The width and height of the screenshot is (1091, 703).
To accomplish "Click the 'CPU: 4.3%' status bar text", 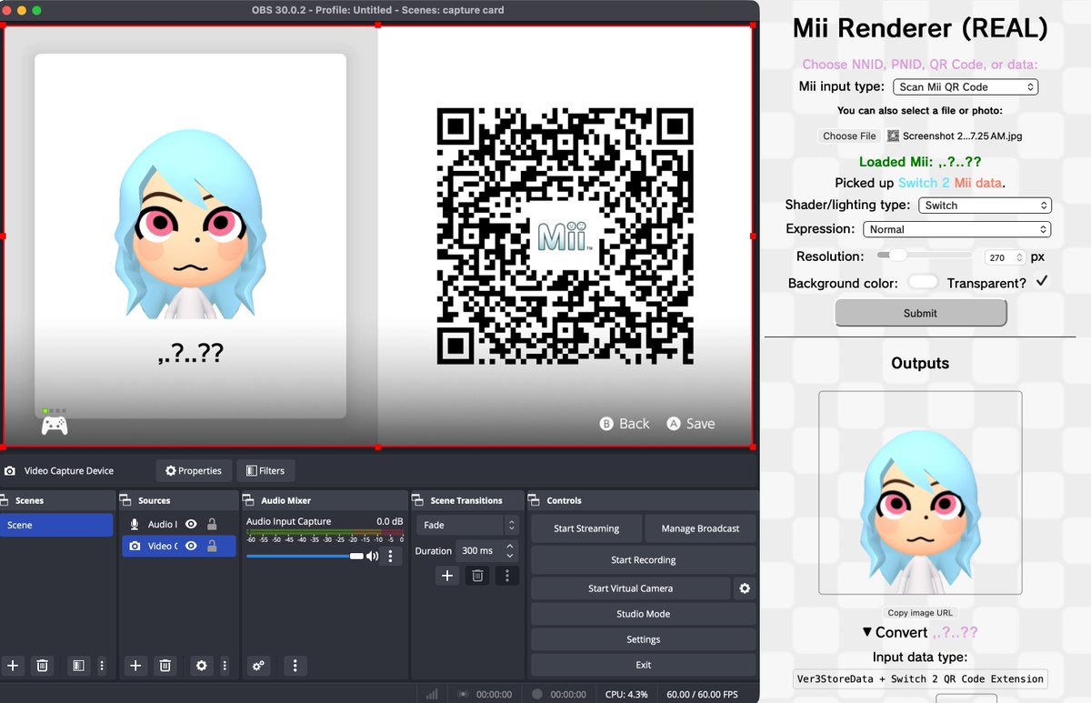I will click(x=627, y=694).
